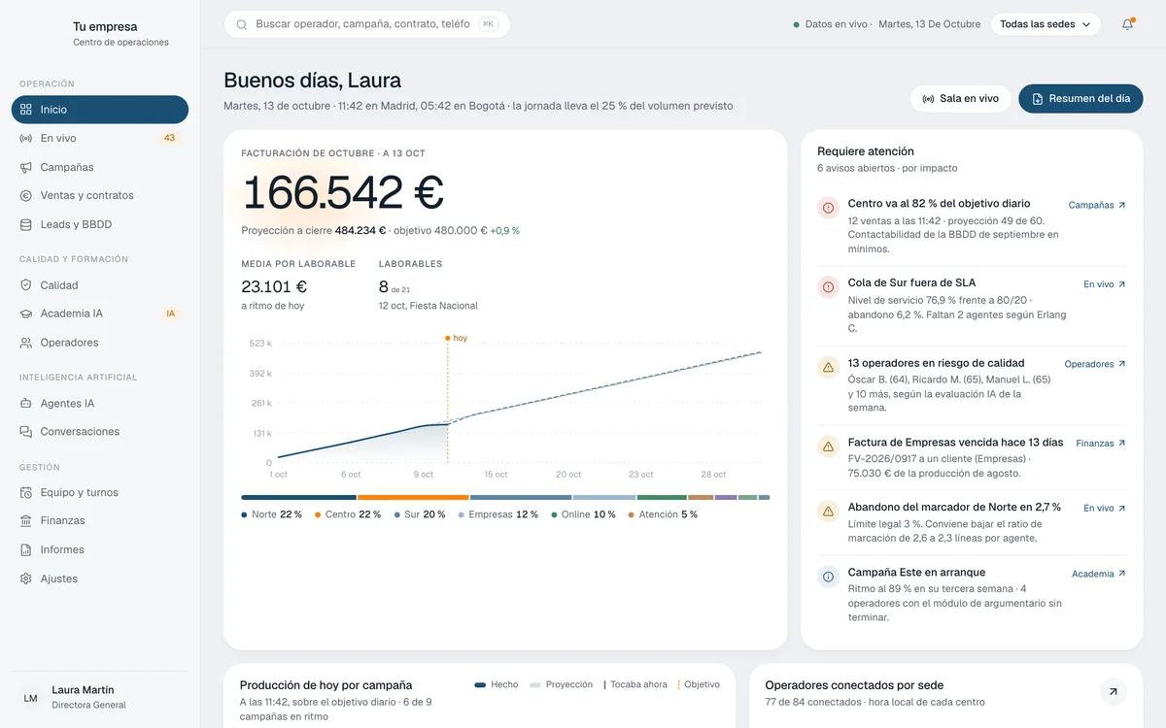Click the Conversaciones chat bubbles icon
The width and height of the screenshot is (1166, 728).
coord(26,431)
